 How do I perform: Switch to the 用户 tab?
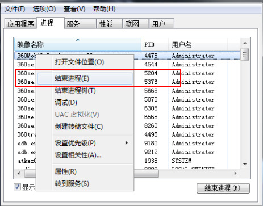pos(161,24)
